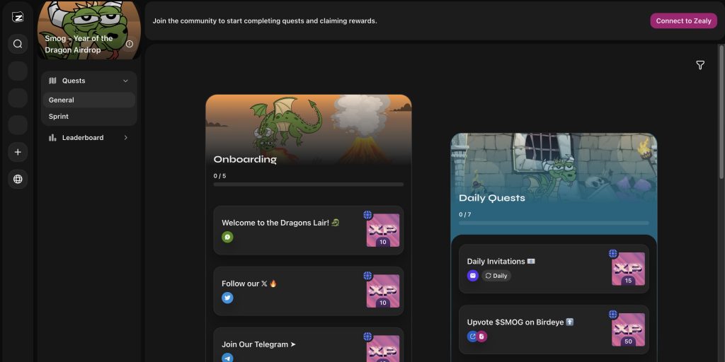
Task: Click the Onboarding progress bar
Action: point(309,185)
